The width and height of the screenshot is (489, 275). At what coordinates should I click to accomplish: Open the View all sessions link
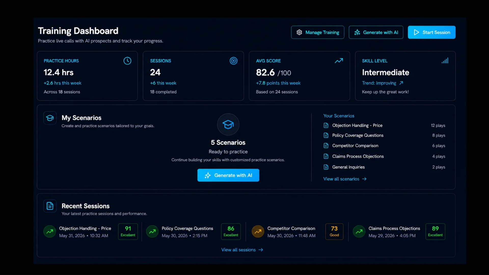[242, 250]
